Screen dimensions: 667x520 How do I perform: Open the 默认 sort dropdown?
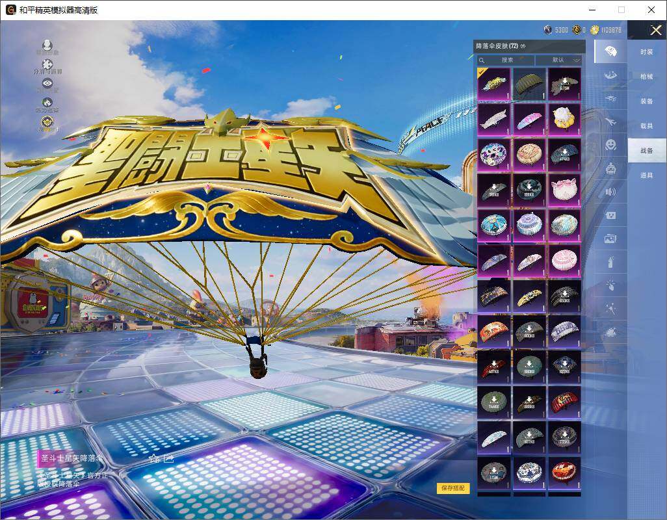coord(558,60)
